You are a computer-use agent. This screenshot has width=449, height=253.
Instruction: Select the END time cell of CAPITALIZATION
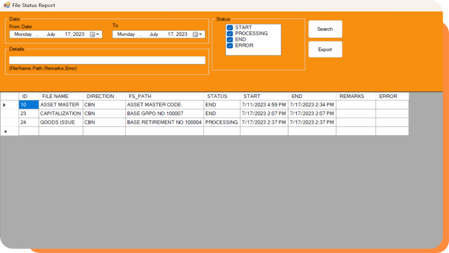(x=312, y=113)
